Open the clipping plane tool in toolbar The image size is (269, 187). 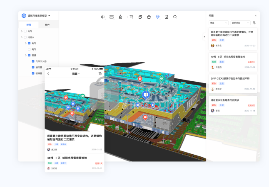pyautogui.click(x=112, y=17)
